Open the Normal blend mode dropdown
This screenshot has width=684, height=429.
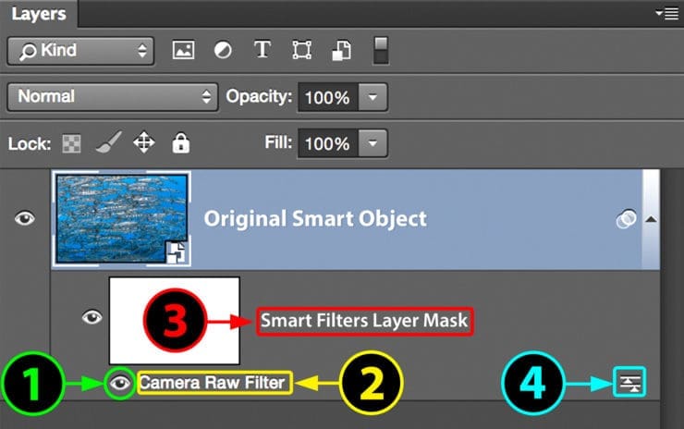[113, 97]
